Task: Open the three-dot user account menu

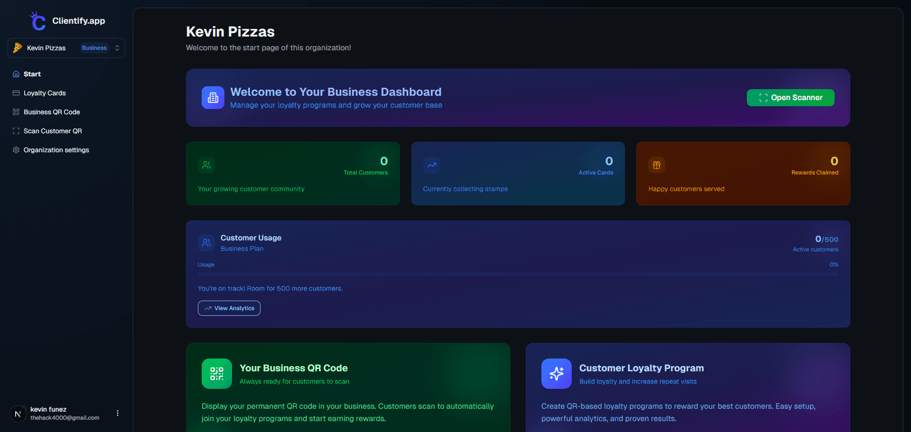Action: click(x=118, y=413)
